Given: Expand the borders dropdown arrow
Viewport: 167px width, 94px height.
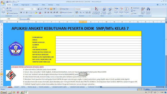Looking at the screenshot, I should (33, 13).
